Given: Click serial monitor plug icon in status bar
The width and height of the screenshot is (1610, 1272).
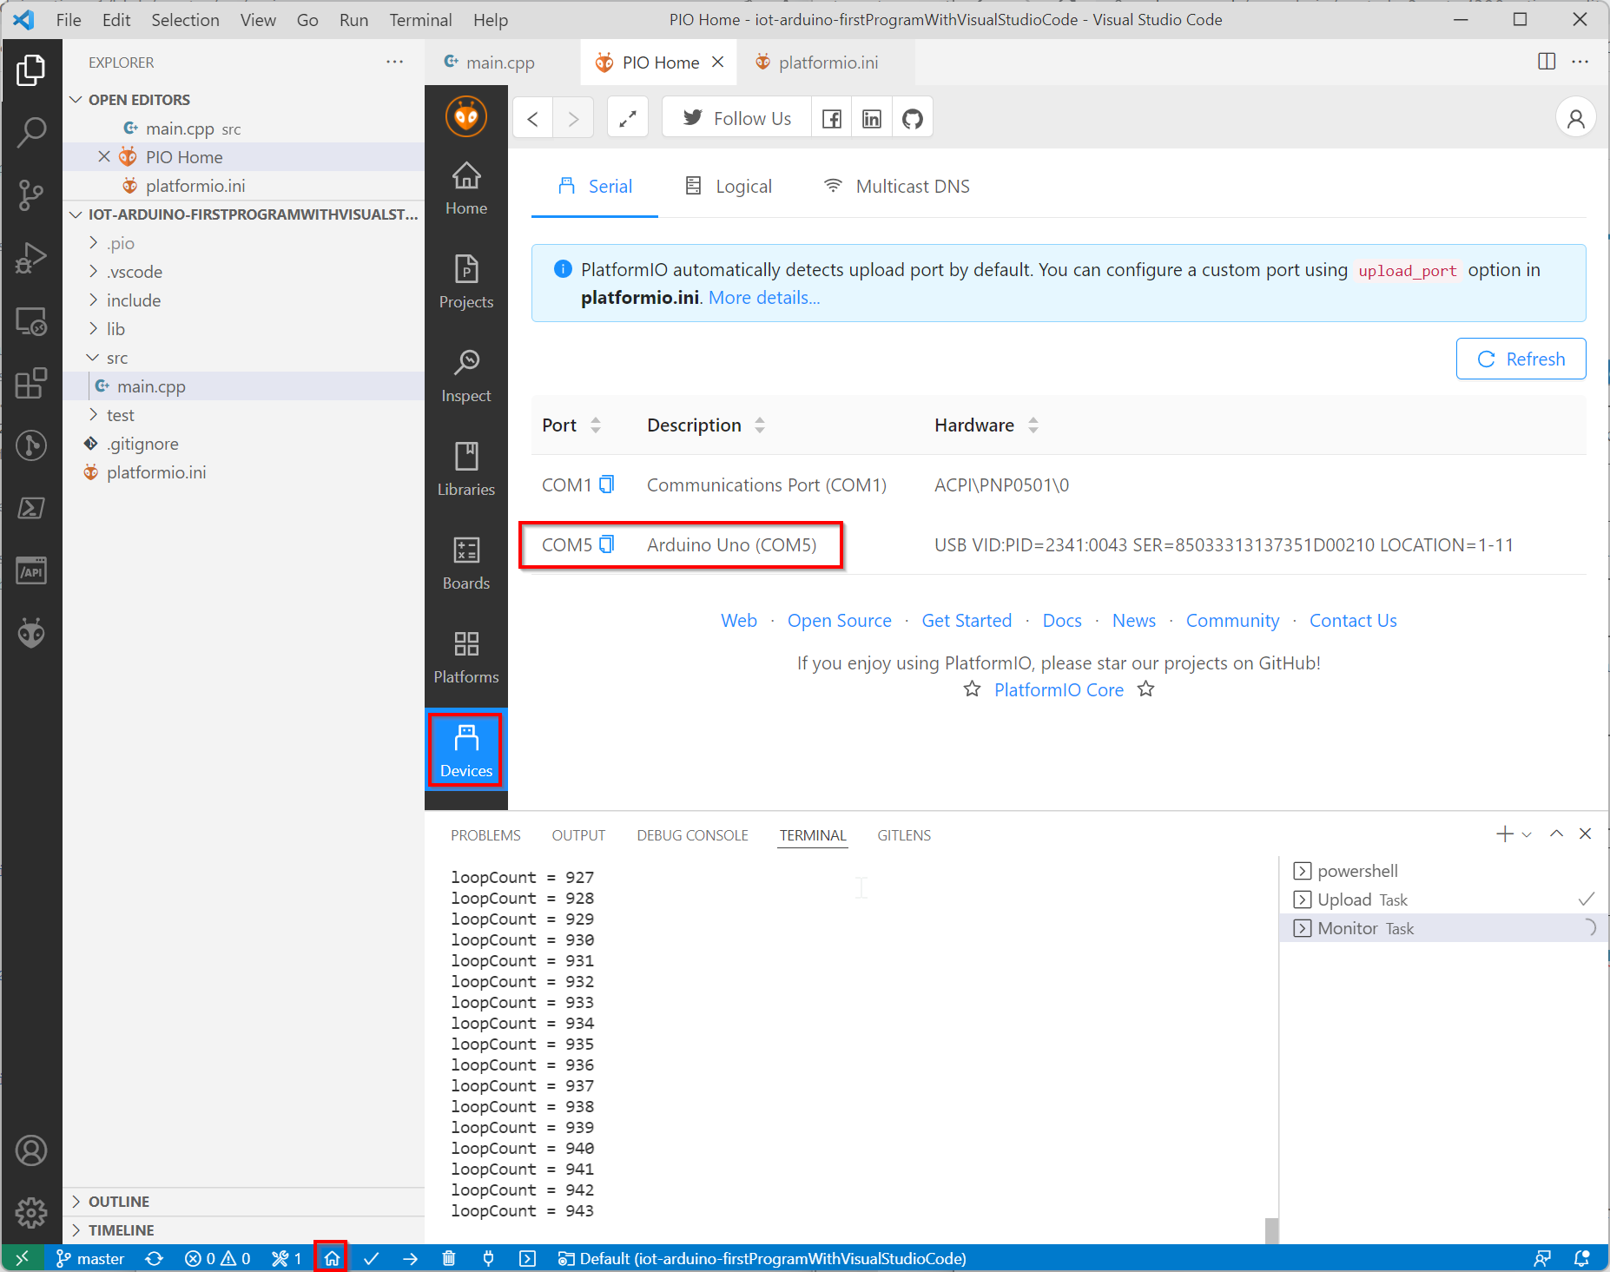Looking at the screenshot, I should [489, 1258].
